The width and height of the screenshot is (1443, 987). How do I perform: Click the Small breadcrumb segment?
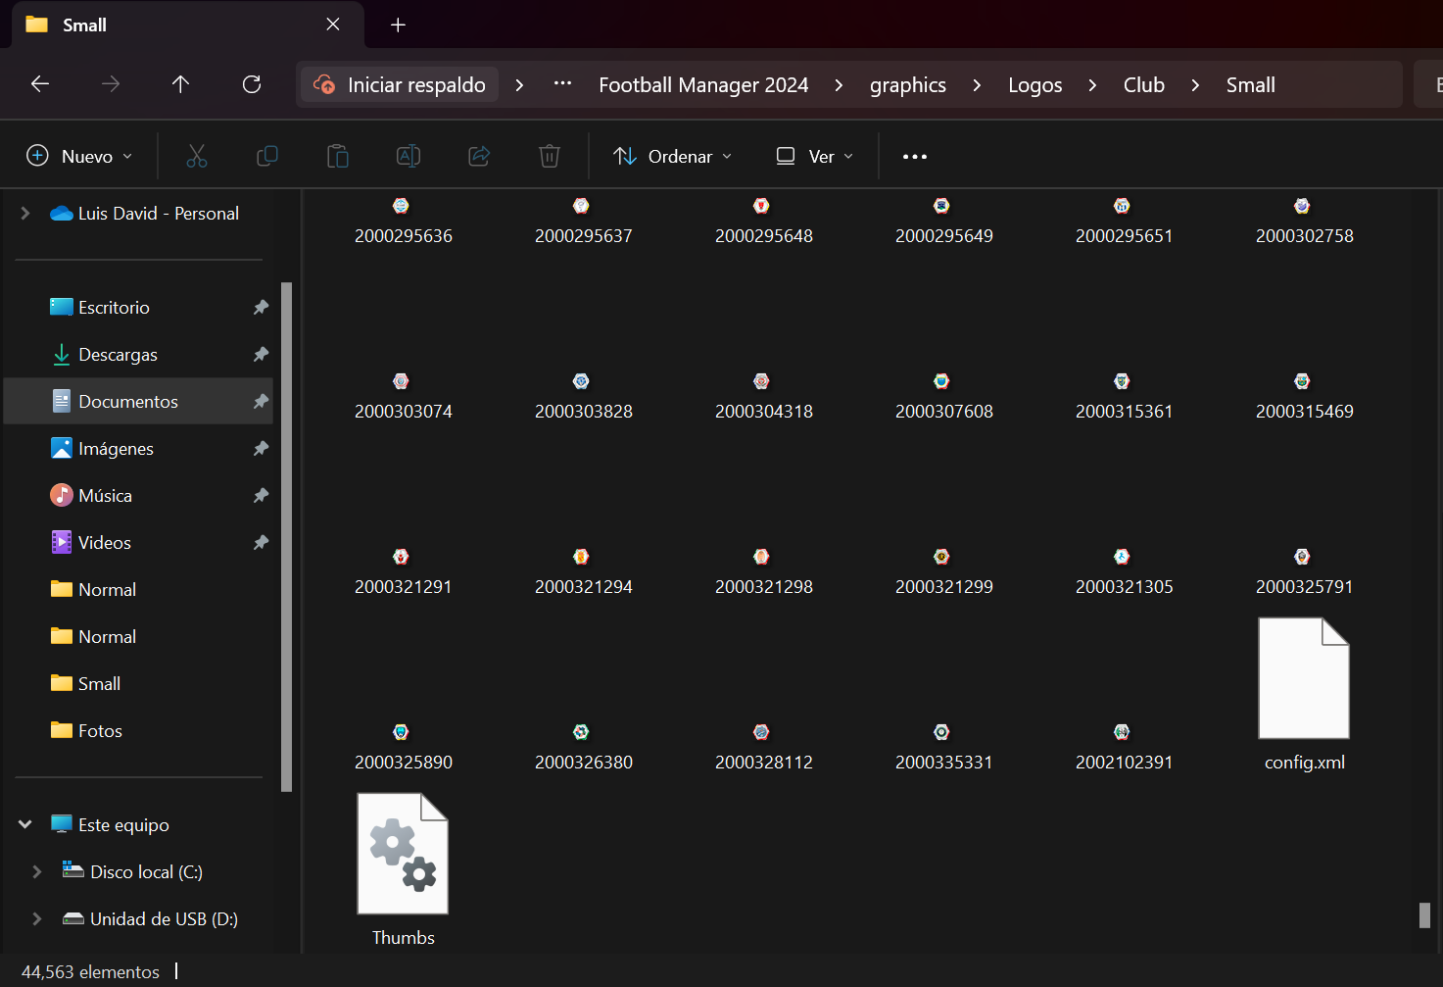[x=1251, y=84]
